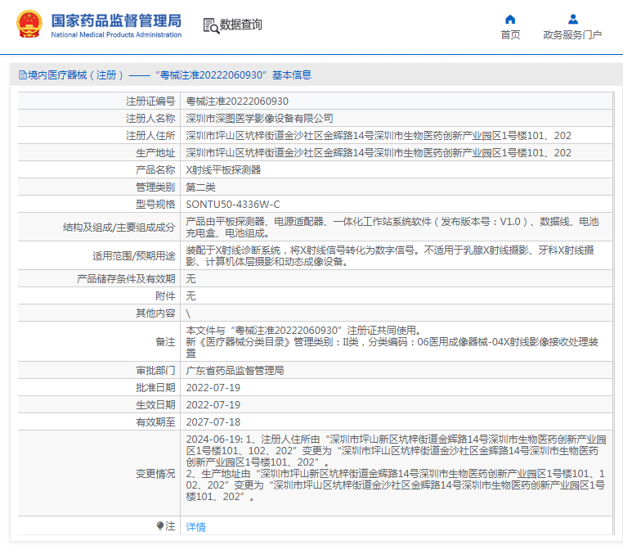Click 第二类 management category value
Image resolution: width=623 pixels, height=550 pixels.
click(x=200, y=187)
